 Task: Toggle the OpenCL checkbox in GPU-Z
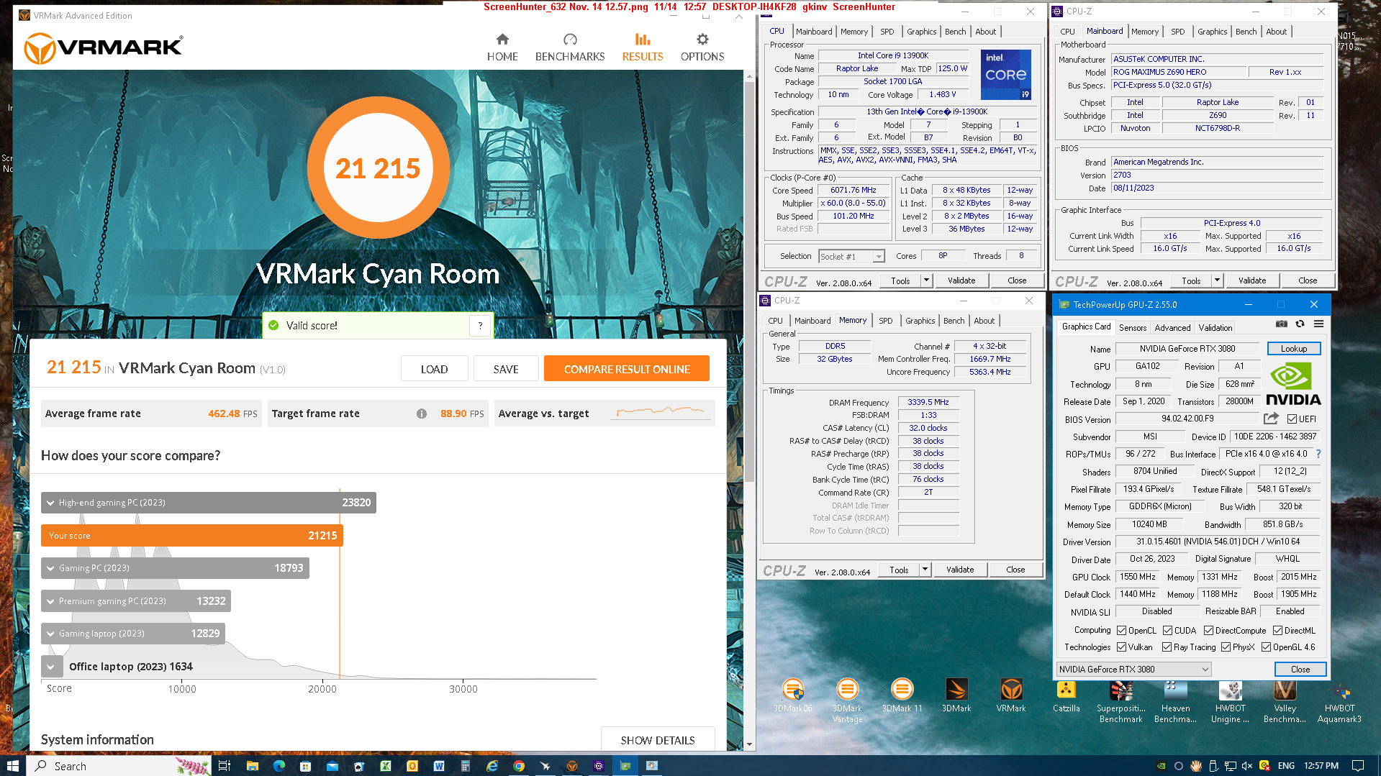1121,631
